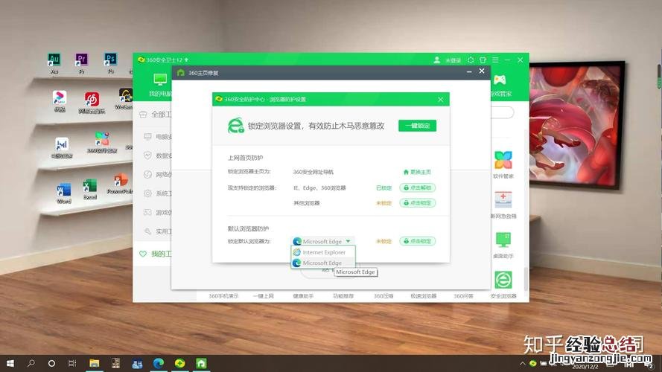This screenshot has height=372, width=662.
Task: Open the Excel desktop shortcut
Action: click(x=90, y=189)
